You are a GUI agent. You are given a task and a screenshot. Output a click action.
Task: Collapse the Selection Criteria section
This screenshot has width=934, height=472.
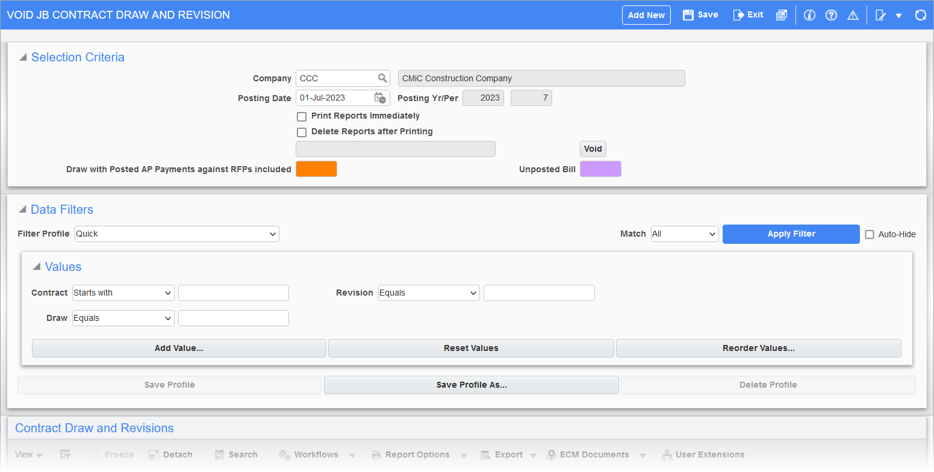23,57
